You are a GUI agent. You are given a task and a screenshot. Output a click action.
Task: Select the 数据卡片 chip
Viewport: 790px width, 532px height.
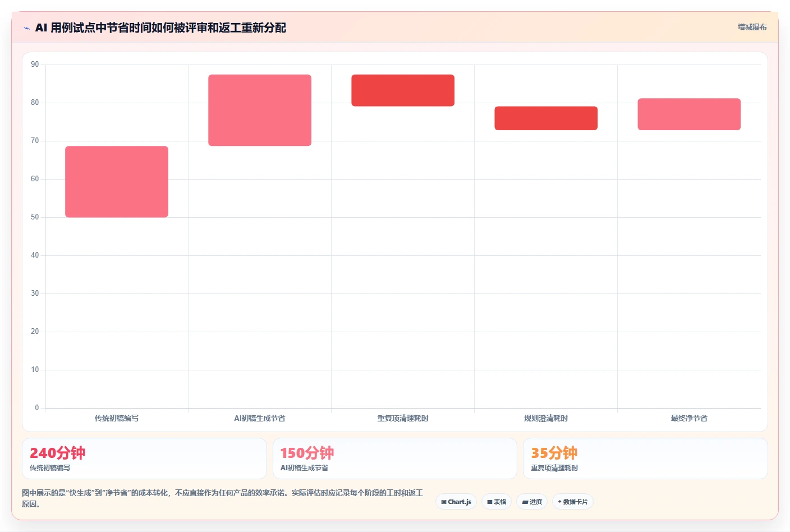pyautogui.click(x=573, y=502)
